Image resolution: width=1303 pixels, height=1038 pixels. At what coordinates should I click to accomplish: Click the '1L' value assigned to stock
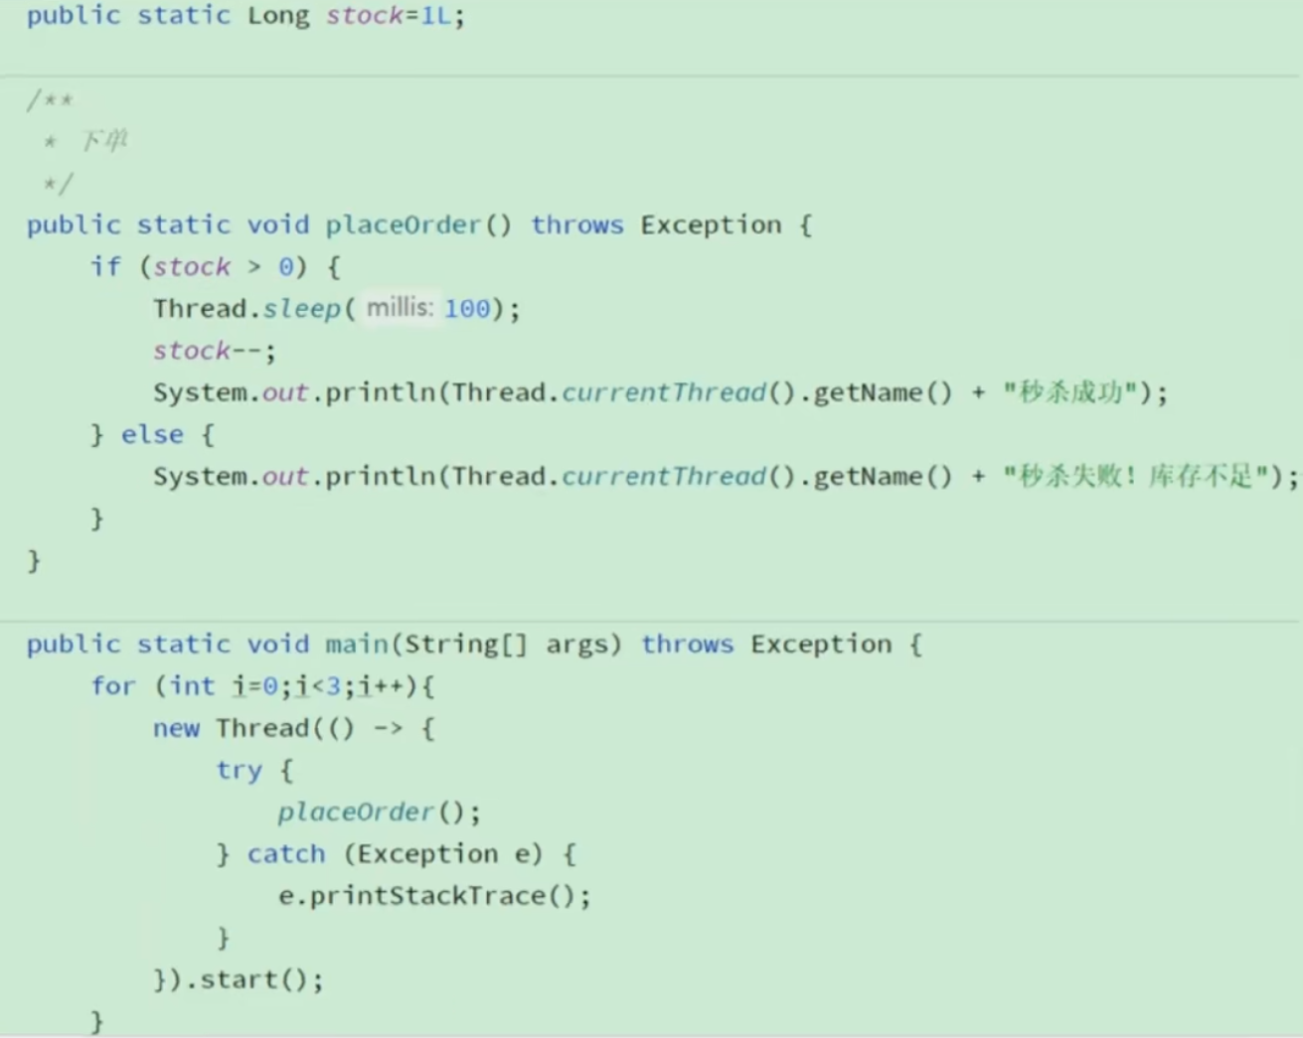pyautogui.click(x=436, y=16)
